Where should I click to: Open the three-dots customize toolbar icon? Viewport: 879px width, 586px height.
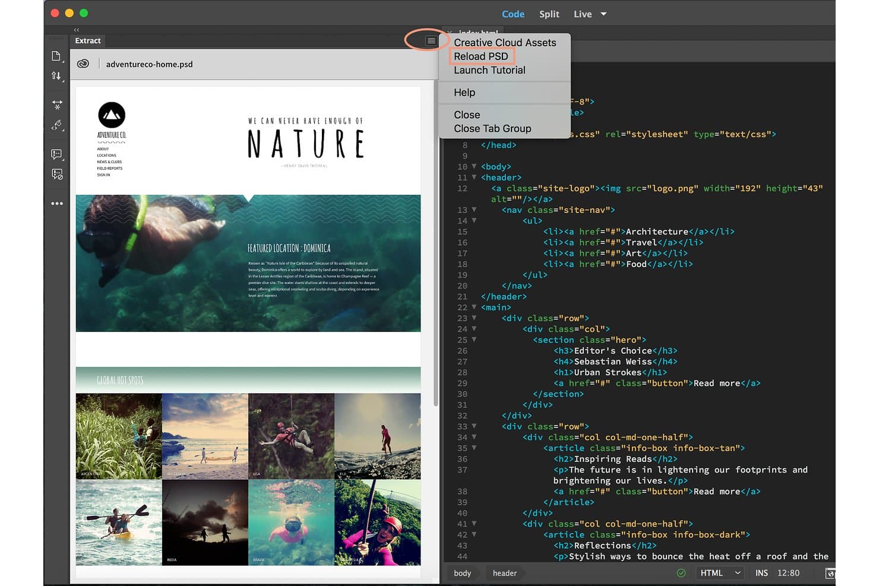click(x=57, y=204)
